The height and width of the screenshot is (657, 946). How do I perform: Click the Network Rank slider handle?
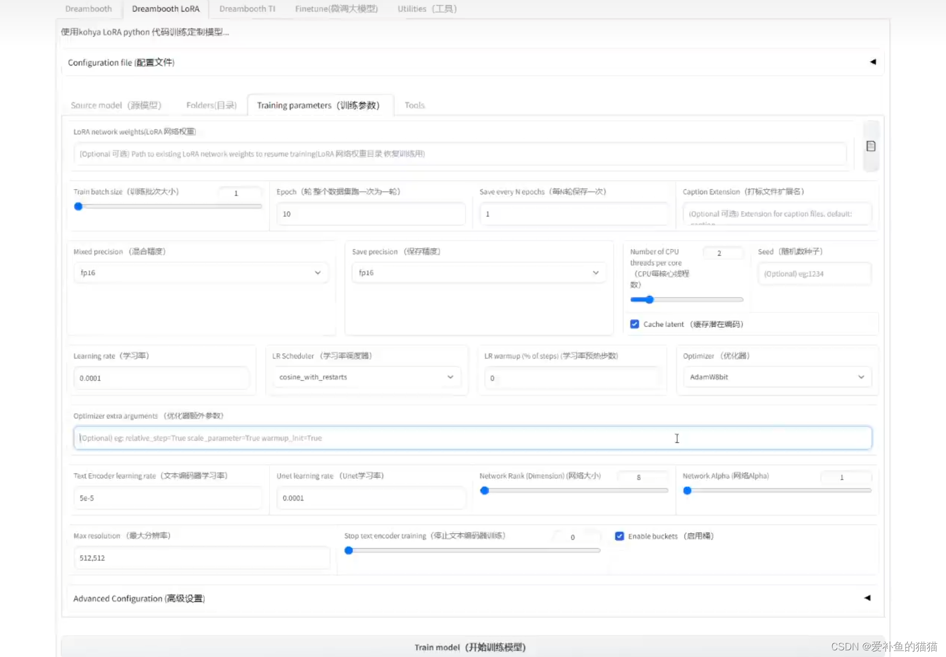pos(485,491)
